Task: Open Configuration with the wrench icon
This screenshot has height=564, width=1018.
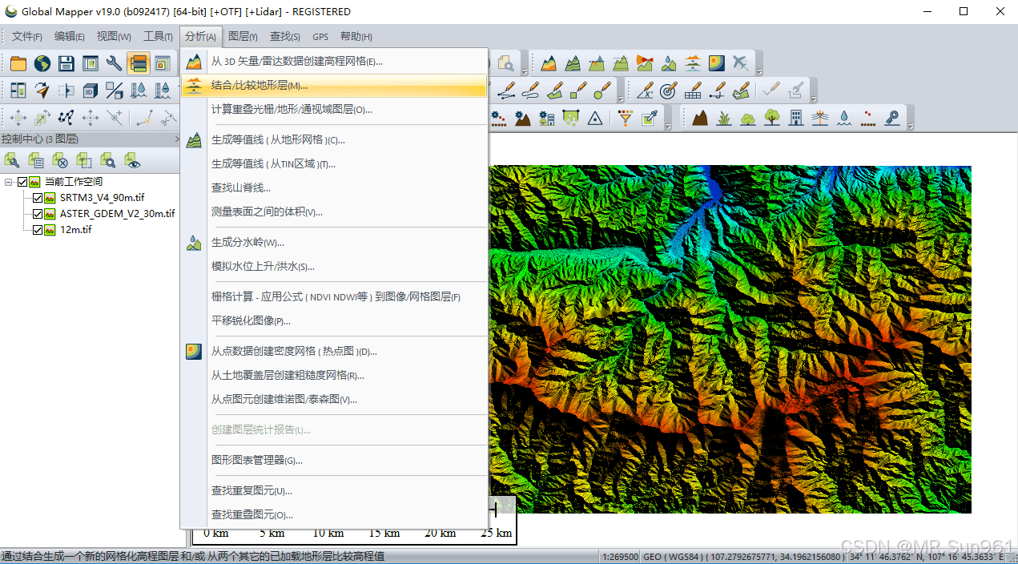Action: 115,63
